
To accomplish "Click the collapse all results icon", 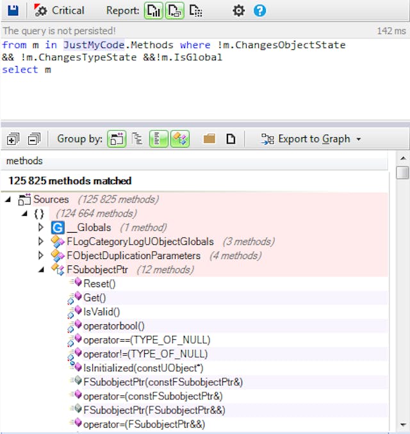I will tap(34, 138).
